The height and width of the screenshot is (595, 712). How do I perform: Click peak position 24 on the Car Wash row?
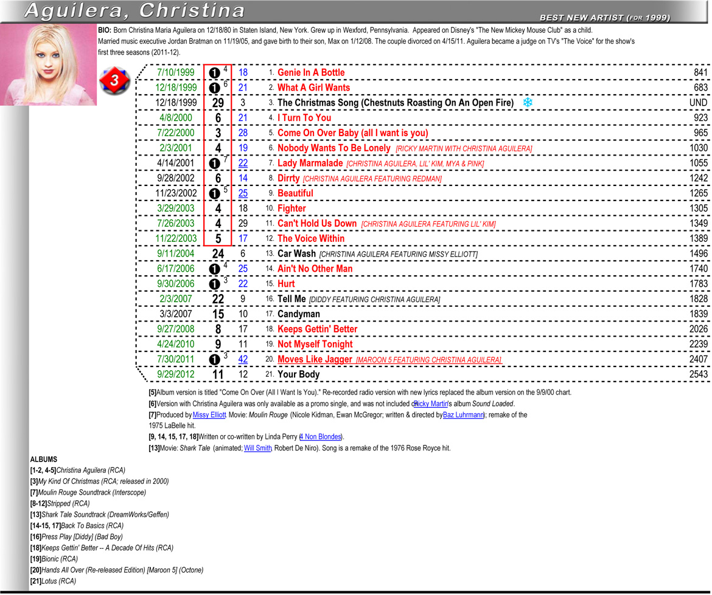pyautogui.click(x=218, y=253)
